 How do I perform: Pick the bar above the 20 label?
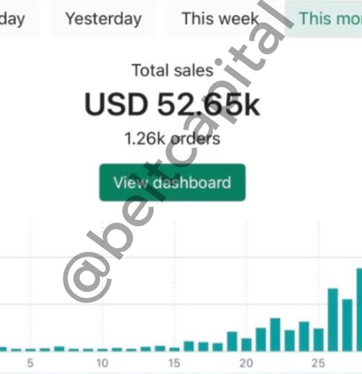246,345
